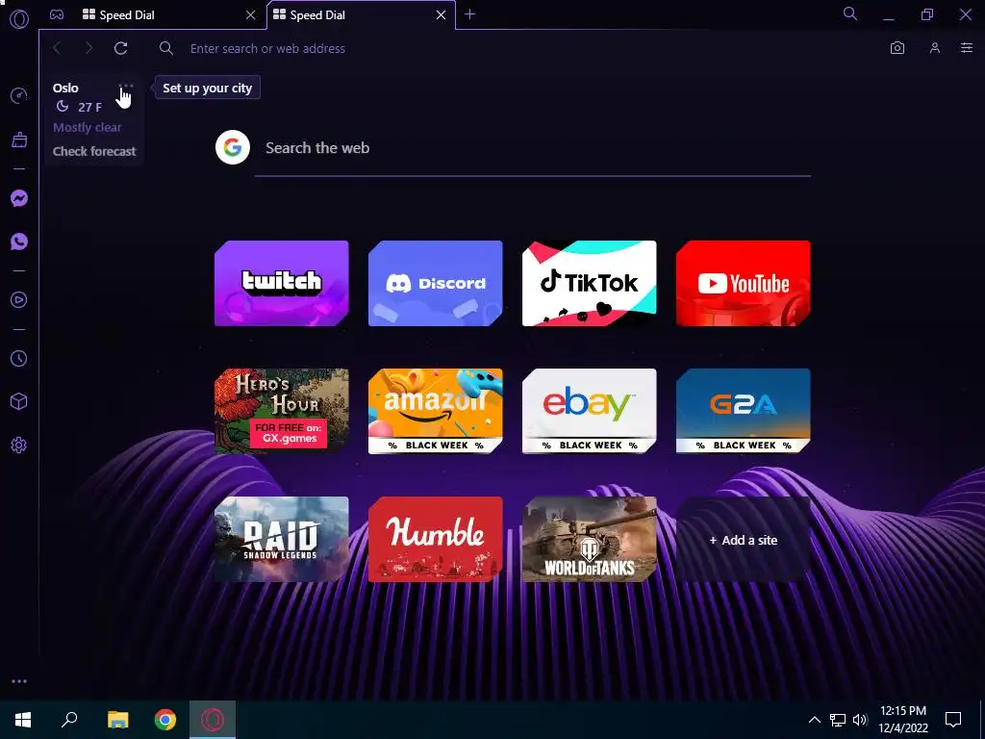Take a snapshot with camera icon
The image size is (985, 739).
897,48
